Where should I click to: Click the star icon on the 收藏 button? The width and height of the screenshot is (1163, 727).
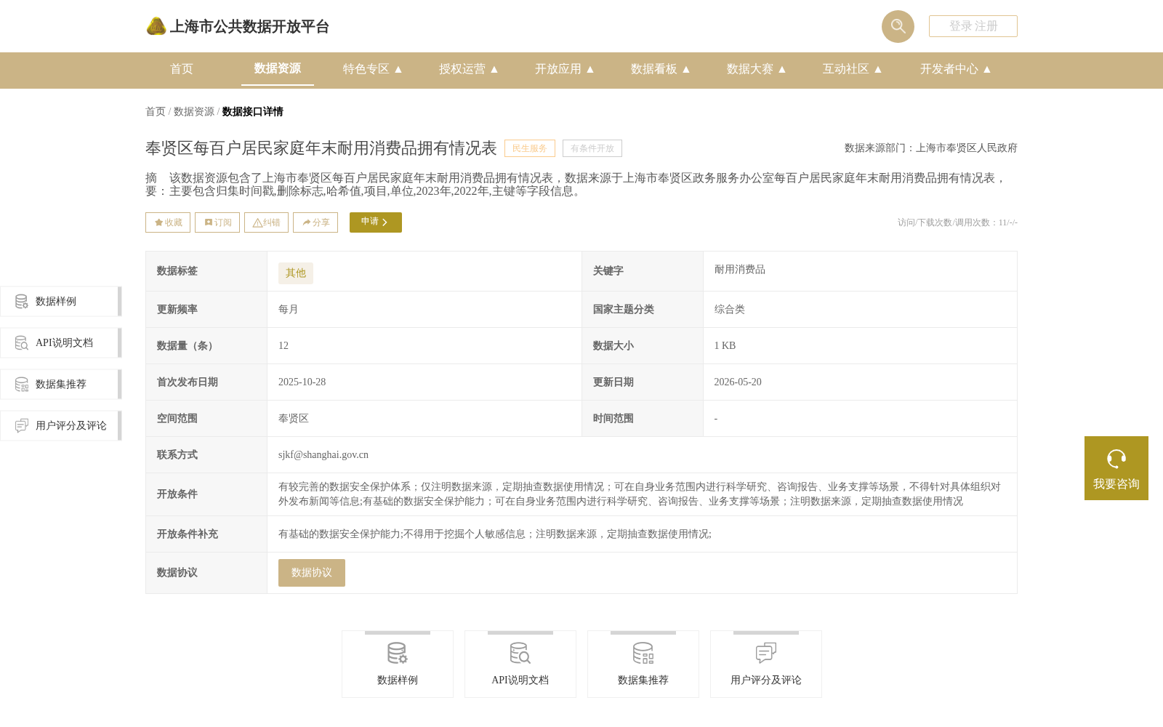pos(158,222)
